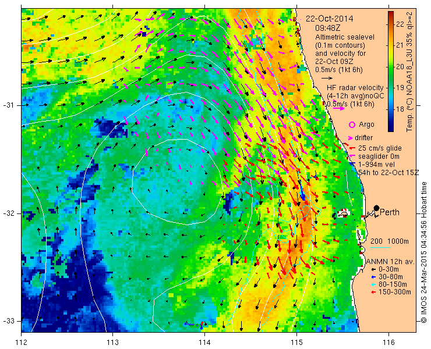Screen dimensions: 431x349
Task: Click the '80-150m' depth label
Action: [x=393, y=284]
